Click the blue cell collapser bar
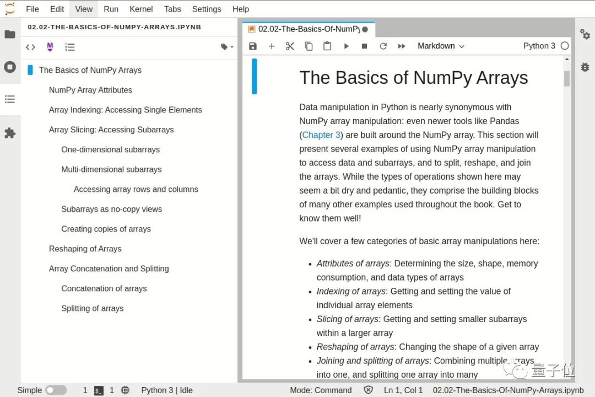This screenshot has width=595, height=397. coord(254,76)
